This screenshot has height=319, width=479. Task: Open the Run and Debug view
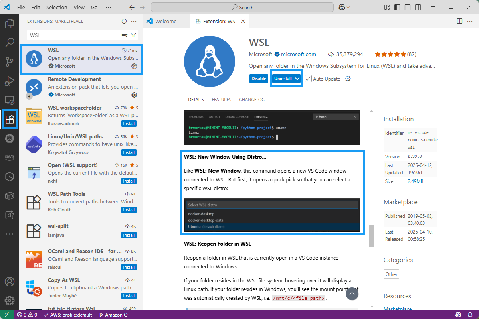point(10,81)
